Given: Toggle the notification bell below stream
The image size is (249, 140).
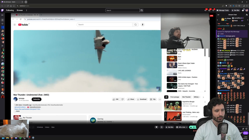Looking at the screenshot, I should pyautogui.click(x=162, y=127).
